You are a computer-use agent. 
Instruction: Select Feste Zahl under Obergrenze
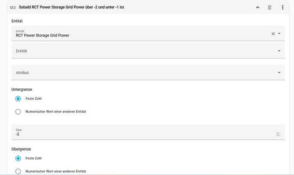18,158
